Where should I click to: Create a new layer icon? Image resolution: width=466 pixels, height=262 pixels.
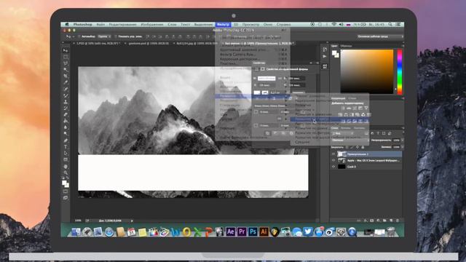(392, 221)
